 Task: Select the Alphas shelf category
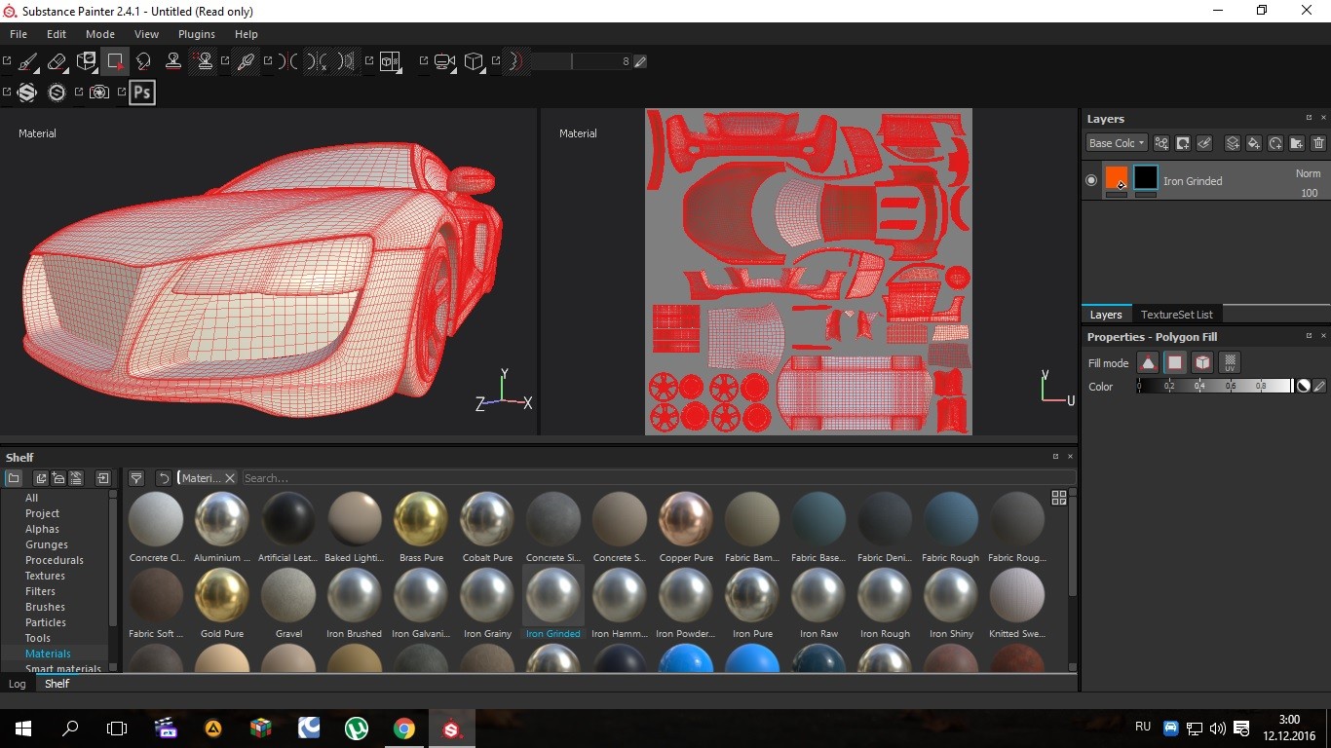click(x=42, y=529)
